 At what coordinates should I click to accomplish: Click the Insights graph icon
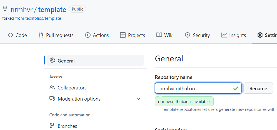(224, 35)
